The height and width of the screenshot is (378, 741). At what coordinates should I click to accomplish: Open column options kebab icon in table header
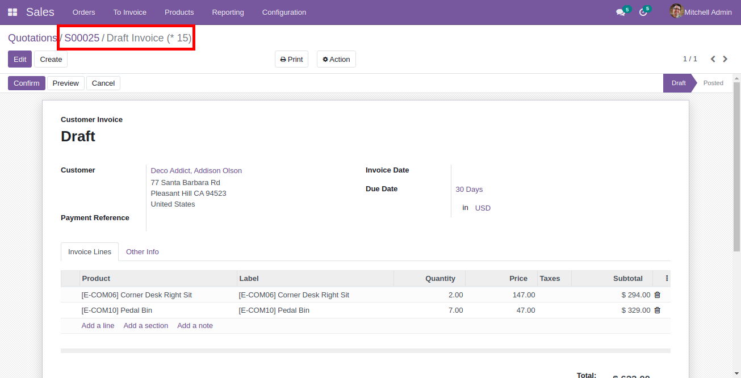(x=667, y=279)
